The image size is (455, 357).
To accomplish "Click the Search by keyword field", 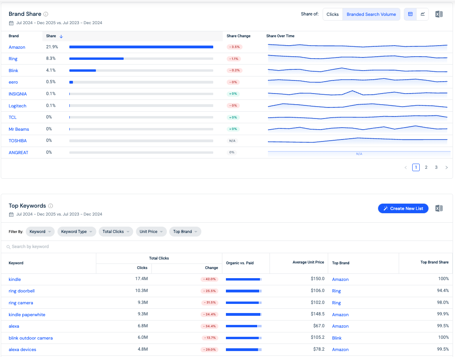I will (227, 246).
